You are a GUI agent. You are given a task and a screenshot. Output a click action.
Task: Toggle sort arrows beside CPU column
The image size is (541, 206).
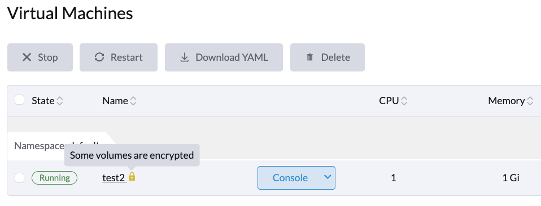click(x=404, y=101)
